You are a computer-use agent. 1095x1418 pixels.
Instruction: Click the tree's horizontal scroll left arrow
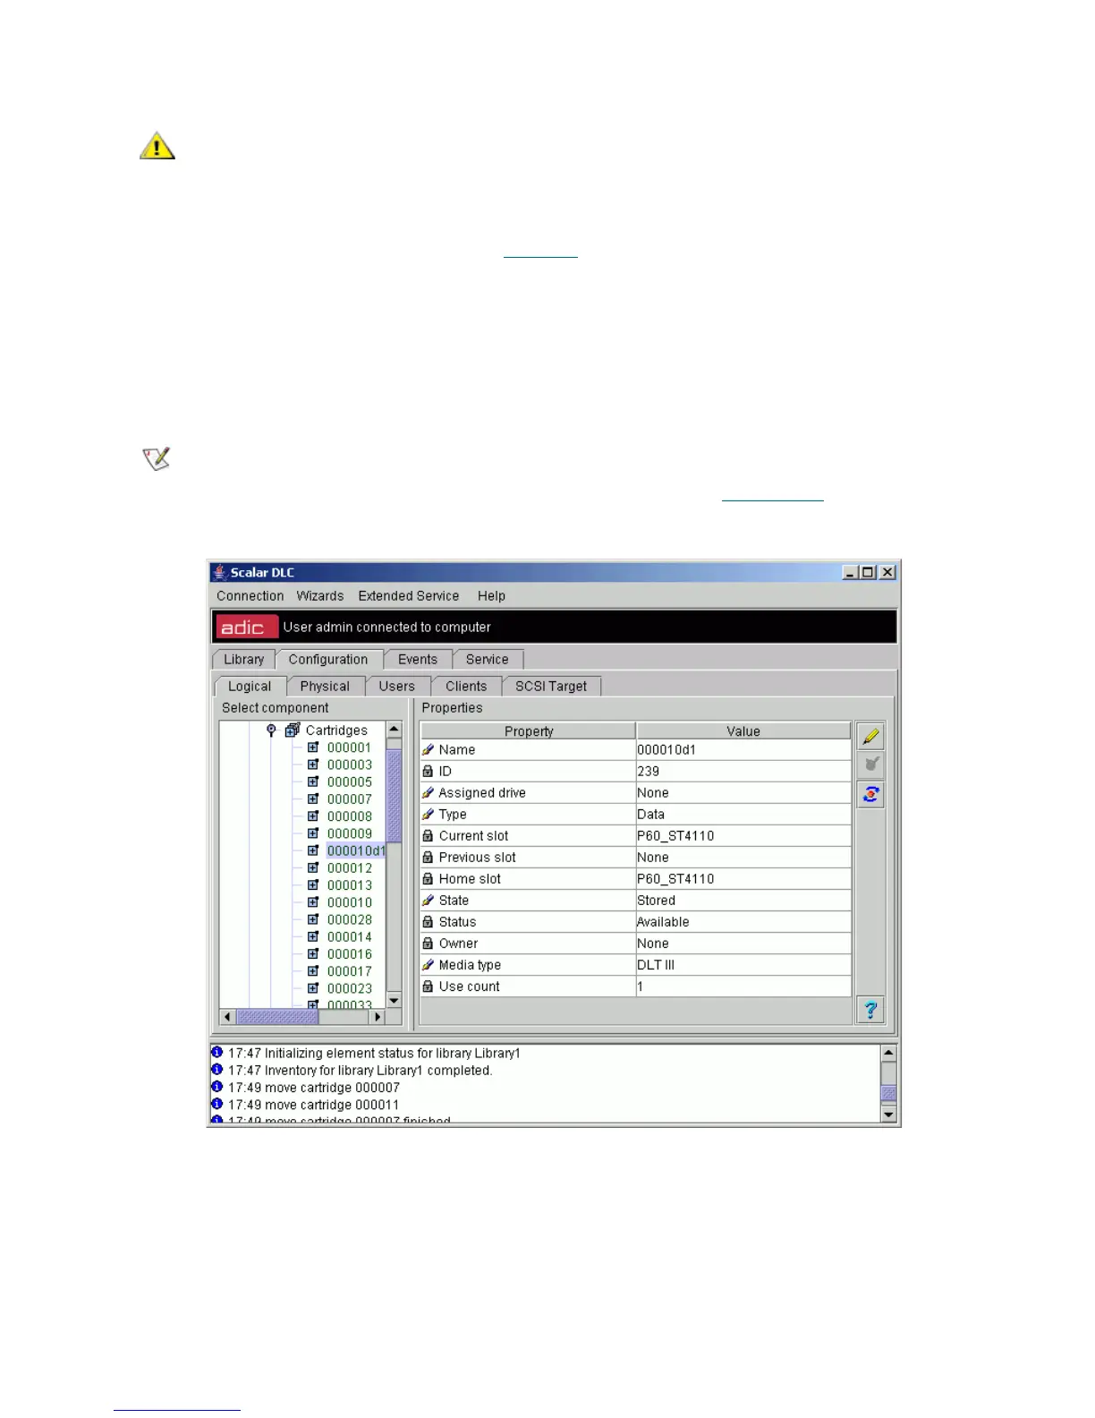[x=227, y=1017]
